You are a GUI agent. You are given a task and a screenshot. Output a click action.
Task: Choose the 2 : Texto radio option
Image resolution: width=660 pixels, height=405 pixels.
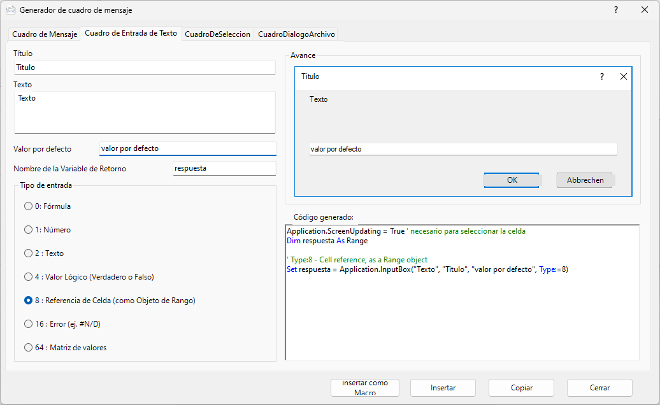(44, 253)
